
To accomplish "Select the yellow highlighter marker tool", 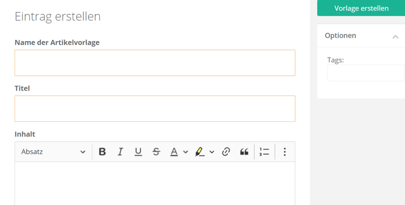I will [200, 152].
